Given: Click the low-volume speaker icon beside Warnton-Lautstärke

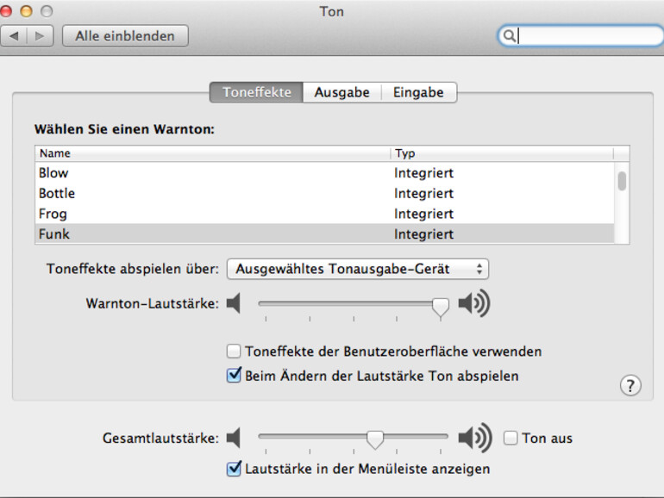Looking at the screenshot, I should point(234,304).
